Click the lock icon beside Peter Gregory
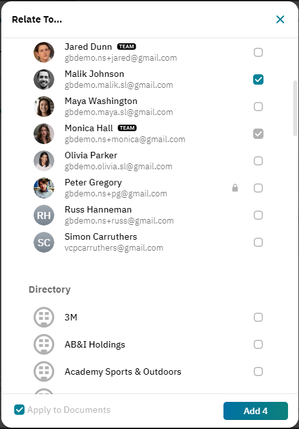 [235, 188]
